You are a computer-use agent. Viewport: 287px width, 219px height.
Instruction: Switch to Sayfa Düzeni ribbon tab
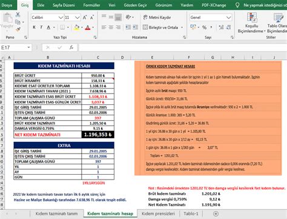pyautogui.click(x=64, y=5)
